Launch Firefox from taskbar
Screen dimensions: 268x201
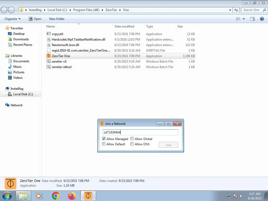coord(72,196)
